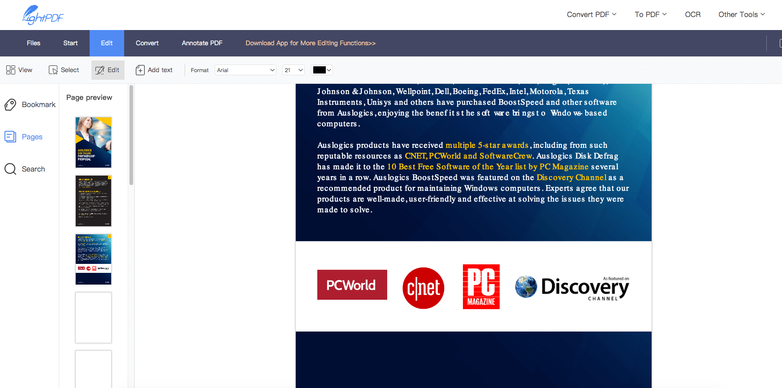Image resolution: width=782 pixels, height=388 pixels.
Task: Open the OCR tool
Action: [x=692, y=14]
